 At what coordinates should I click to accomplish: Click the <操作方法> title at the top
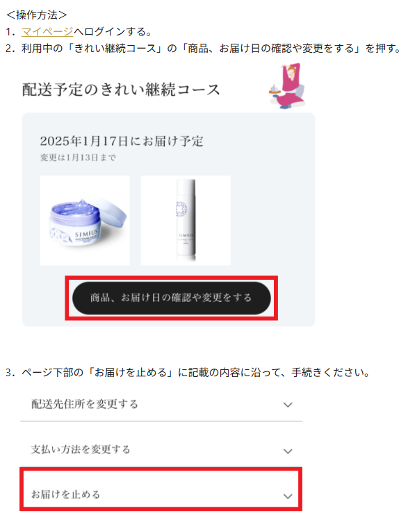pyautogui.click(x=37, y=15)
